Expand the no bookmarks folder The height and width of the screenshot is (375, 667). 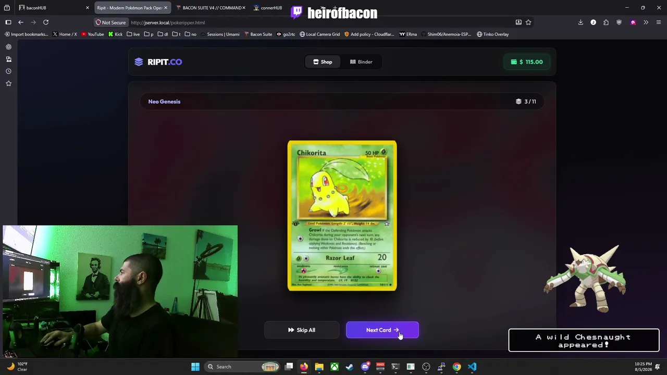click(x=190, y=34)
